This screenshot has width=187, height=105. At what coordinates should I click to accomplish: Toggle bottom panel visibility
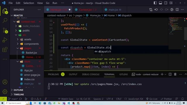[x=160, y=3]
